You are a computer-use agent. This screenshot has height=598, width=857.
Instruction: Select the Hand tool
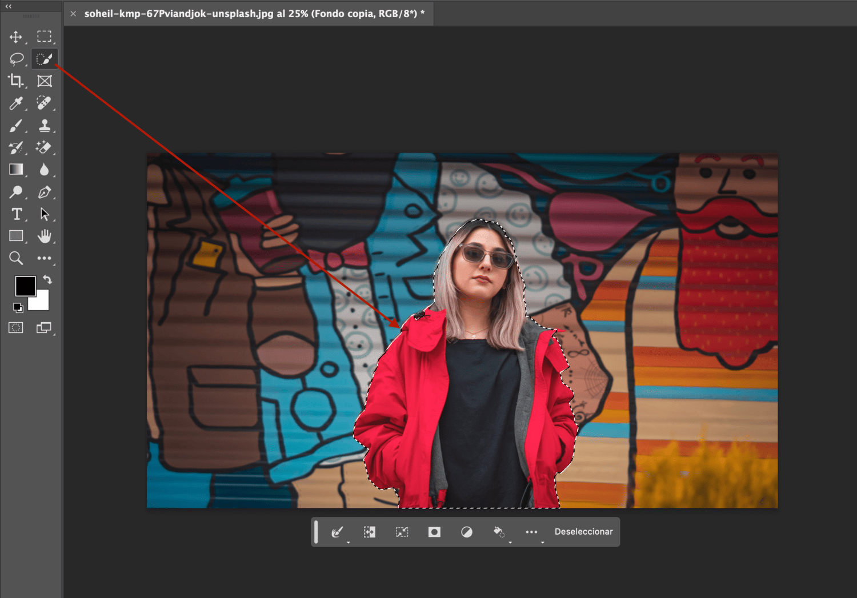click(44, 236)
